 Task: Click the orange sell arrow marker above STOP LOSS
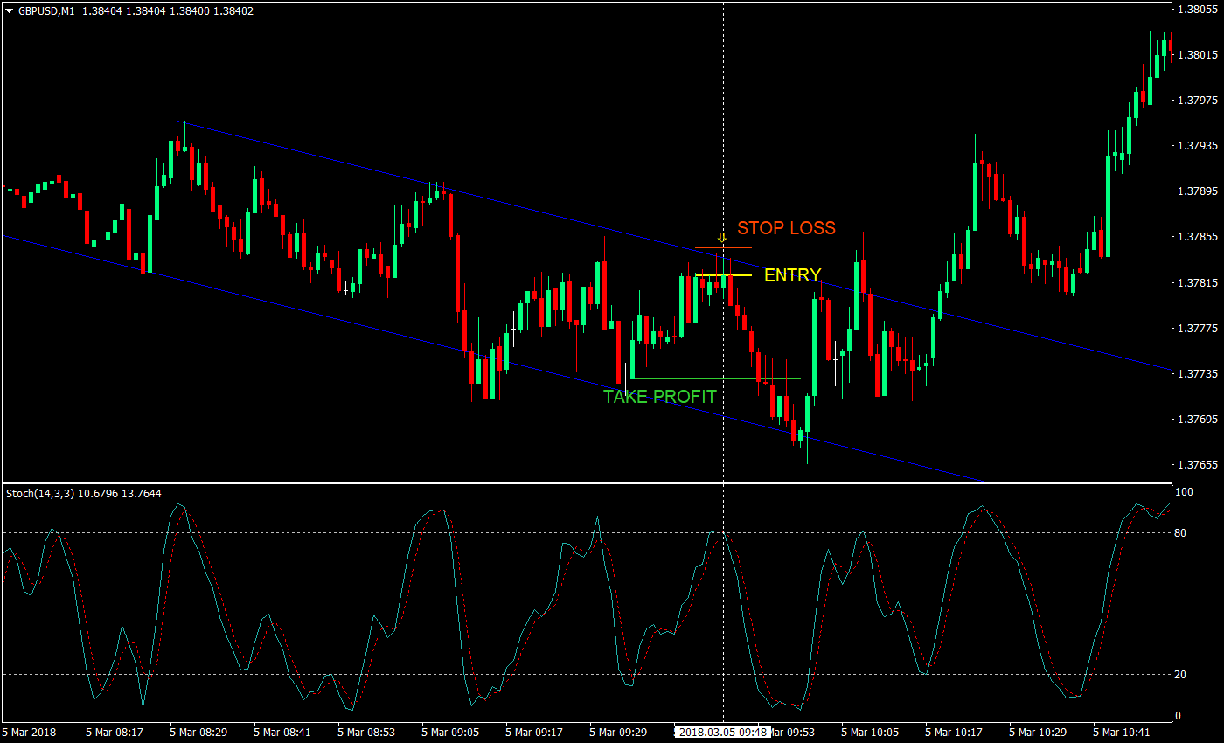point(721,237)
